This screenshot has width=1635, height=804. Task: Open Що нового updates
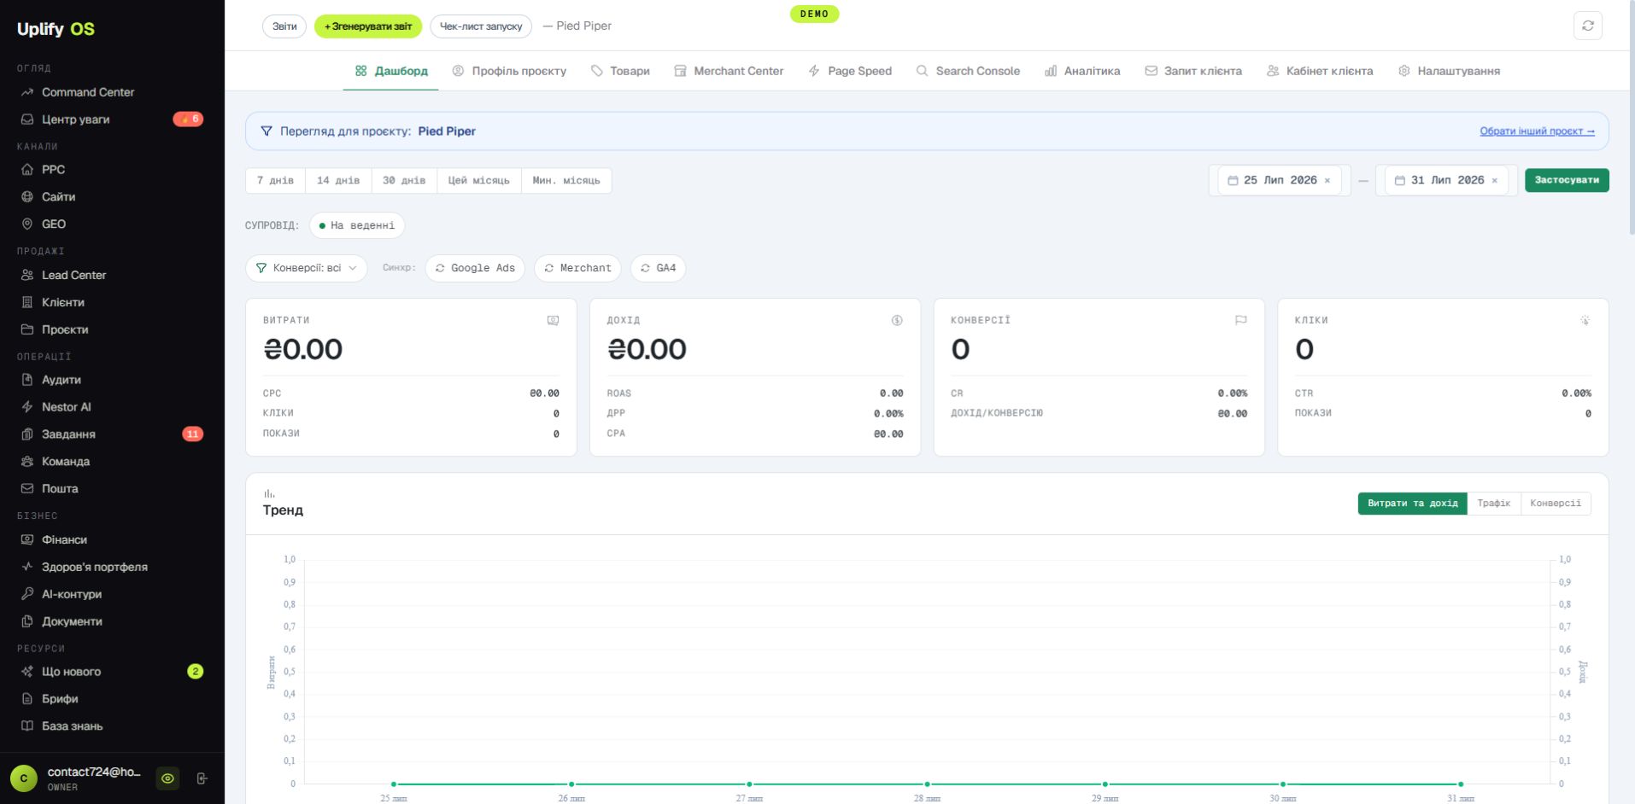pos(112,672)
